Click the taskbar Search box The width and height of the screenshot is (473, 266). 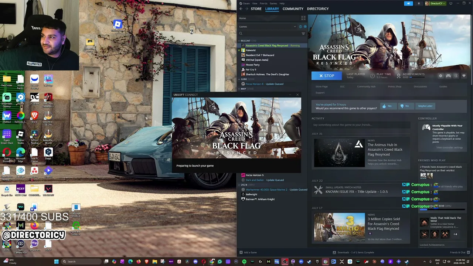(x=82, y=262)
